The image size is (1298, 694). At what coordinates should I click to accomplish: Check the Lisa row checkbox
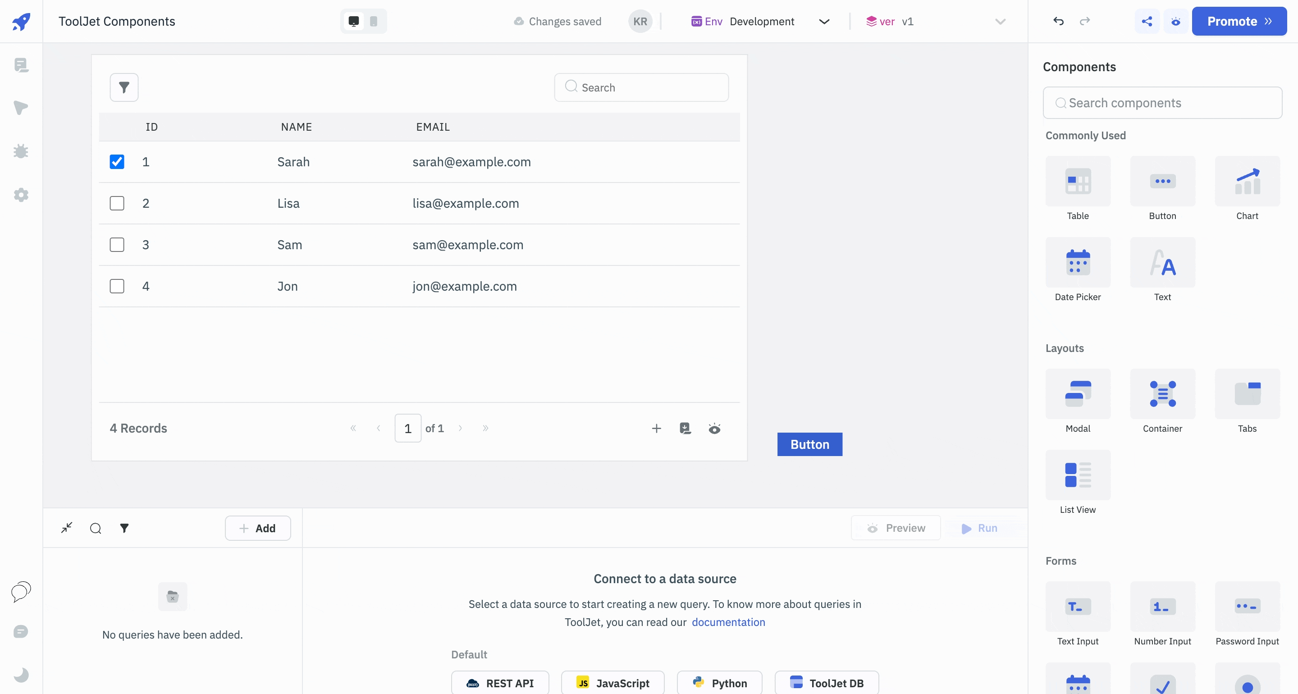[117, 203]
